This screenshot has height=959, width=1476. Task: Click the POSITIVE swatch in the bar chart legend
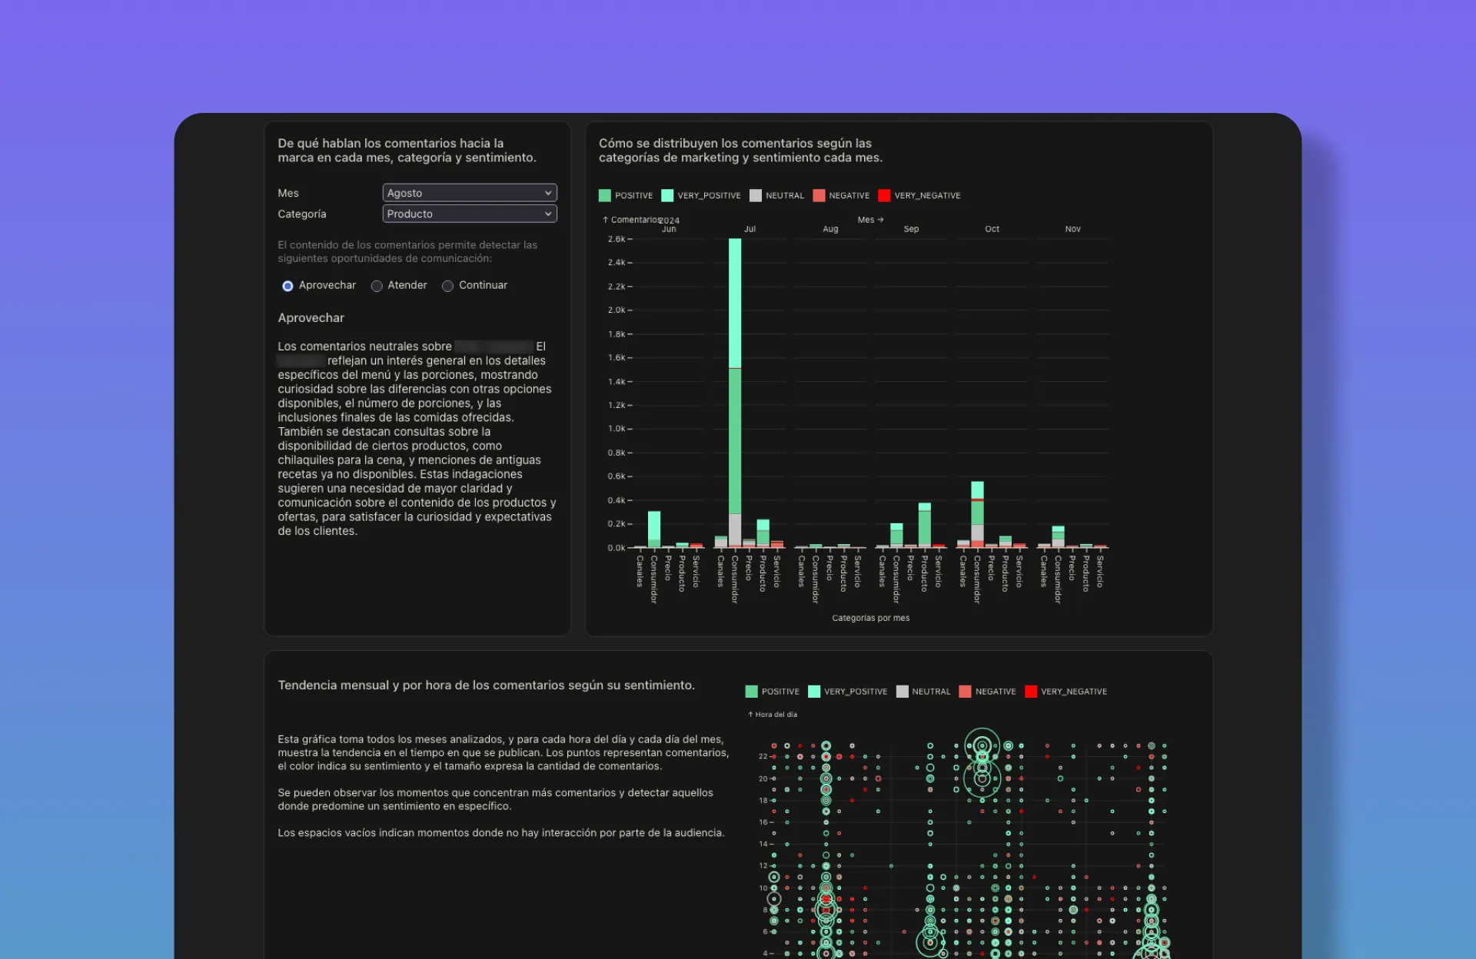coord(605,195)
